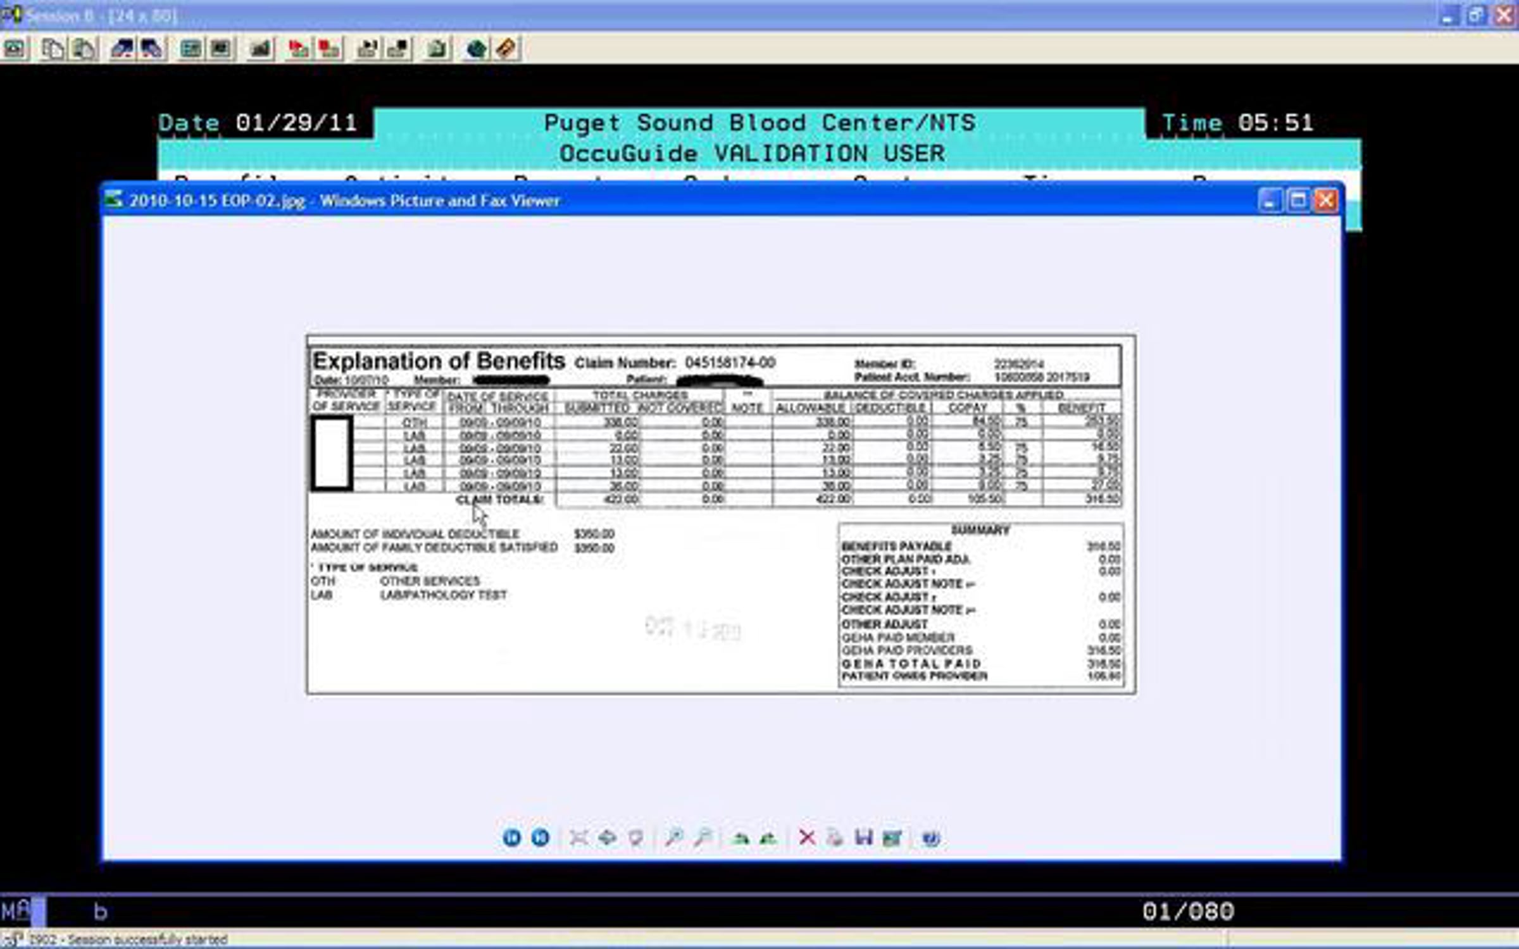This screenshot has width=1519, height=949.
Task: Click the 'SUMMARY' box heading
Action: [x=980, y=530]
